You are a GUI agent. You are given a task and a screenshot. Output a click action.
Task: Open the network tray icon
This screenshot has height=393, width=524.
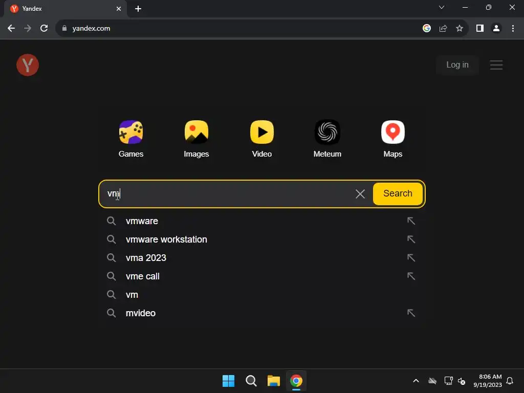click(448, 381)
